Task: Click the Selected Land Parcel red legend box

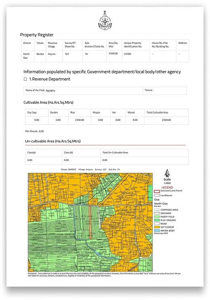Action: point(157,191)
